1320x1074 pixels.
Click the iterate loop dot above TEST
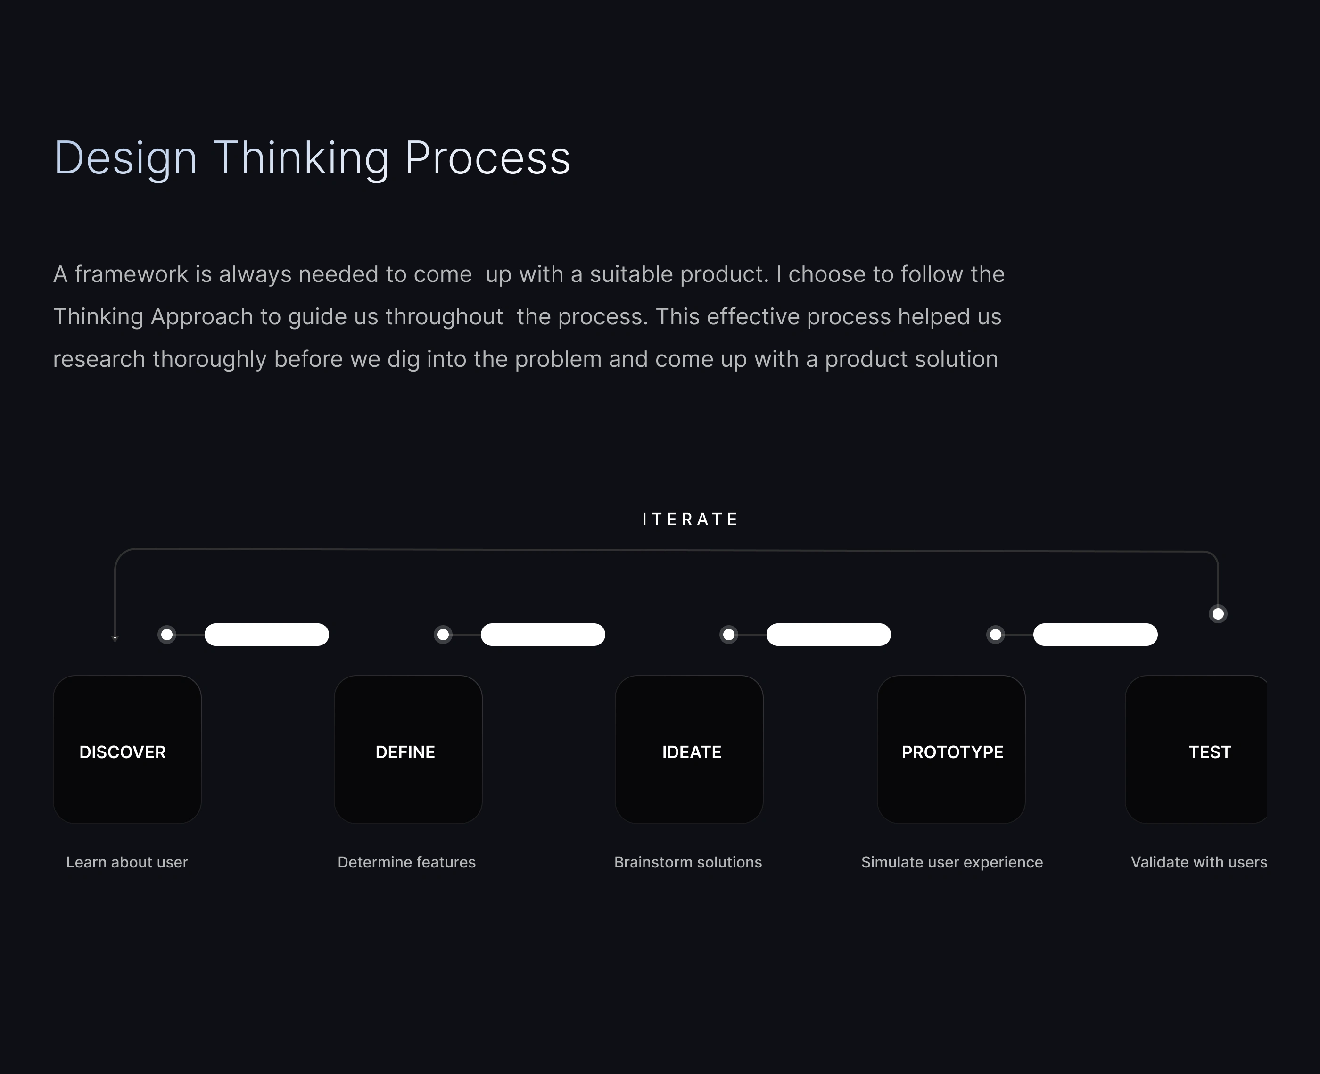click(x=1218, y=614)
